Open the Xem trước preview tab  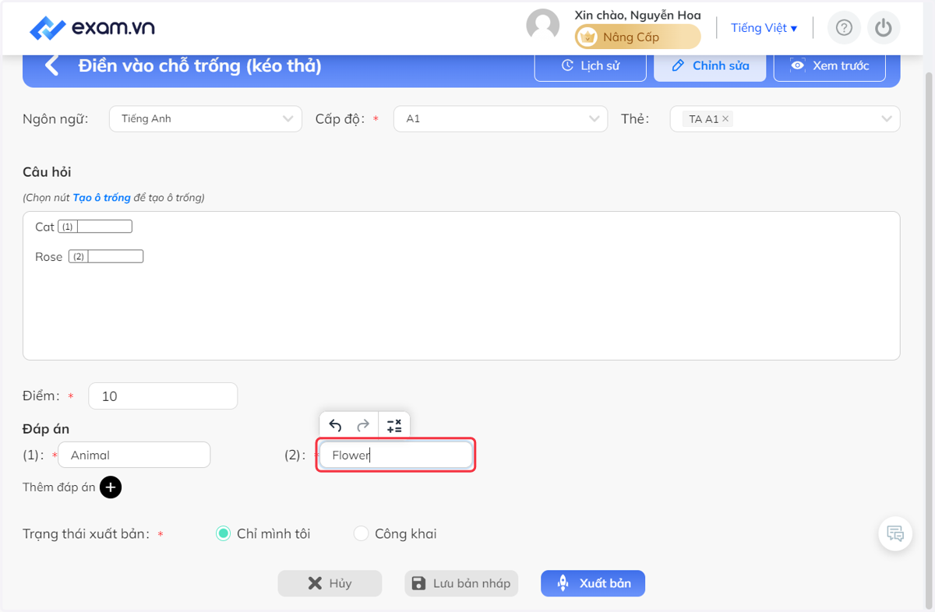[x=830, y=65]
